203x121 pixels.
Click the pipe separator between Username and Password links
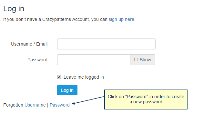48,105
